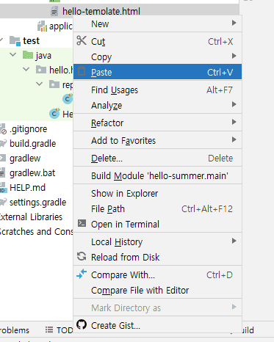
Task: Click the green java test folder icon
Action: tap(28, 55)
